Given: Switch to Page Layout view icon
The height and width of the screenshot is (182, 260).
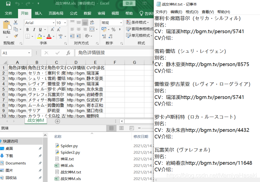Looking at the screenshot, I should (122, 128).
